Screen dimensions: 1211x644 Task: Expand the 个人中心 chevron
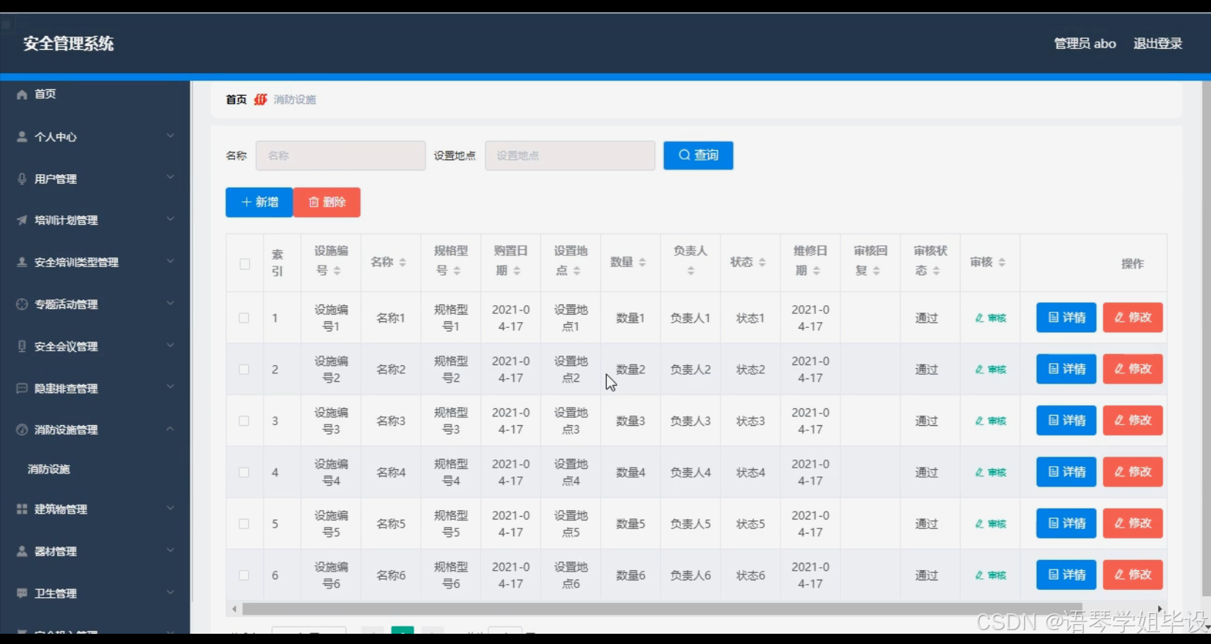point(170,135)
